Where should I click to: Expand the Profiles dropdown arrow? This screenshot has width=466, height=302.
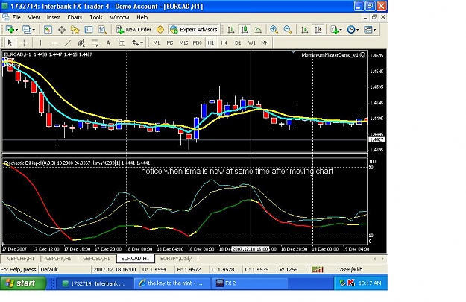coord(34,30)
